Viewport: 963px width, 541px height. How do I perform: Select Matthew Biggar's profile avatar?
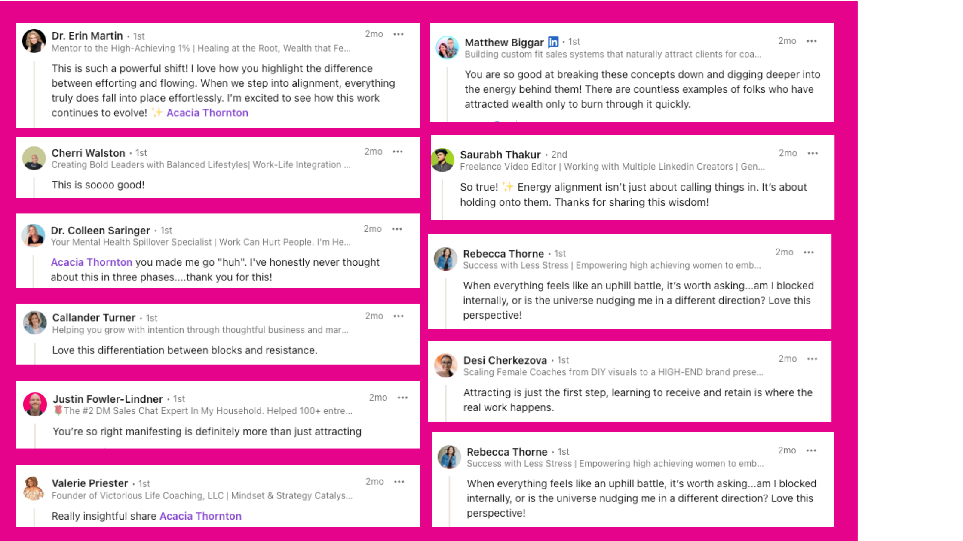tap(447, 47)
